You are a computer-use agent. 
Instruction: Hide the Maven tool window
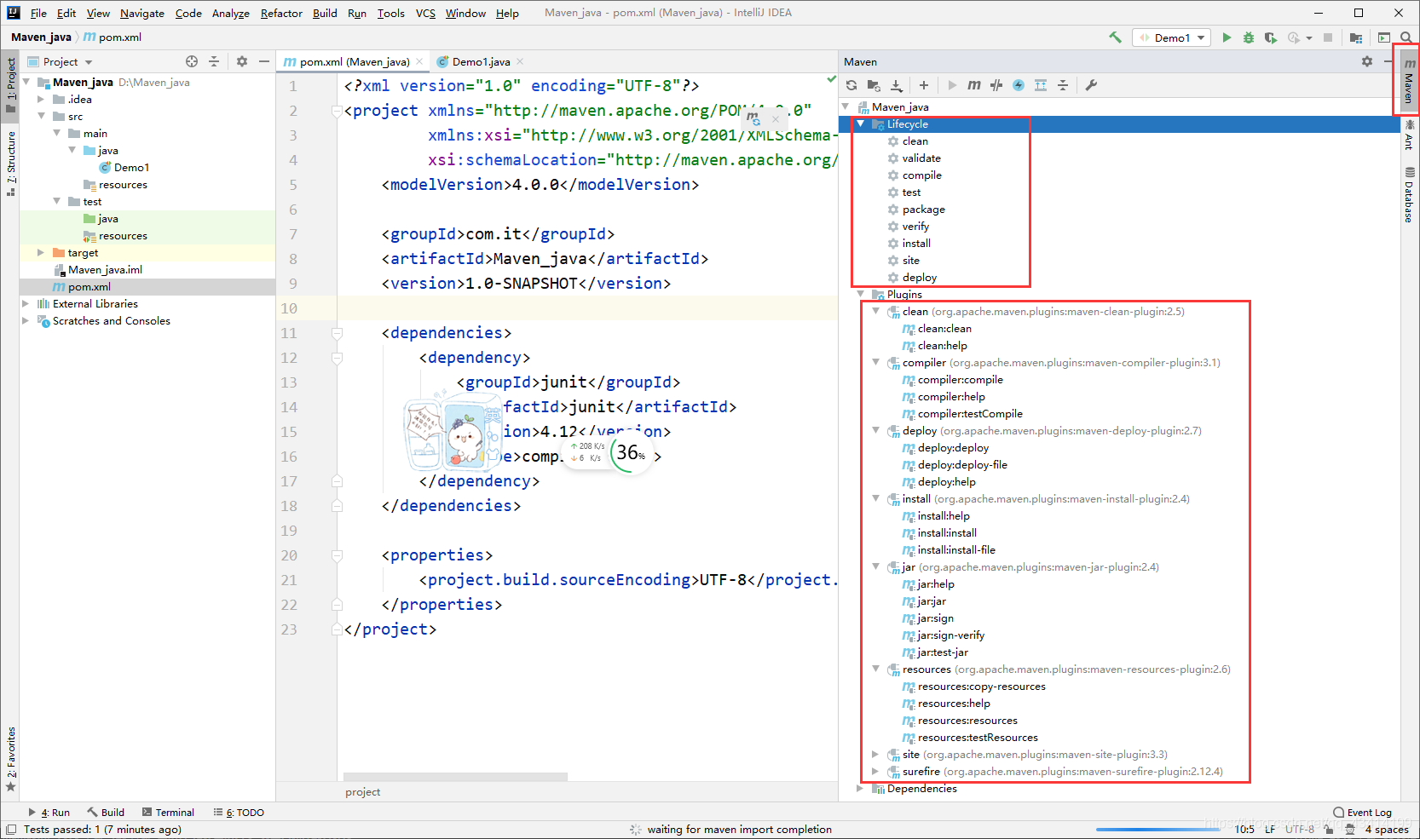coord(1389,61)
